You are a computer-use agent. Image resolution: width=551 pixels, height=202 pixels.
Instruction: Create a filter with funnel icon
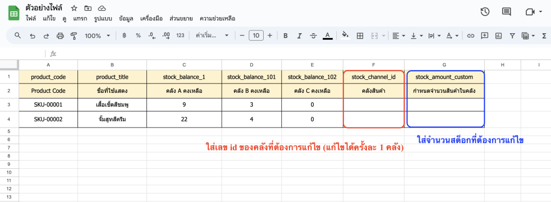[x=512, y=35]
